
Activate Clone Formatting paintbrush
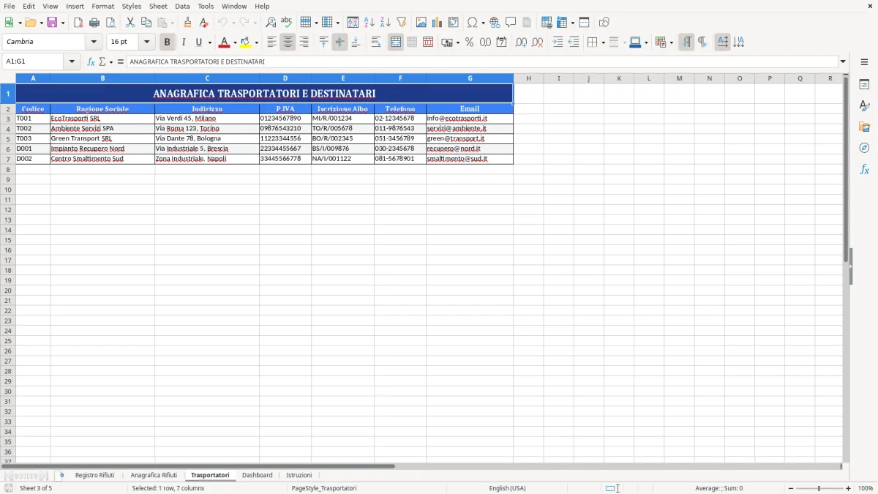(188, 23)
